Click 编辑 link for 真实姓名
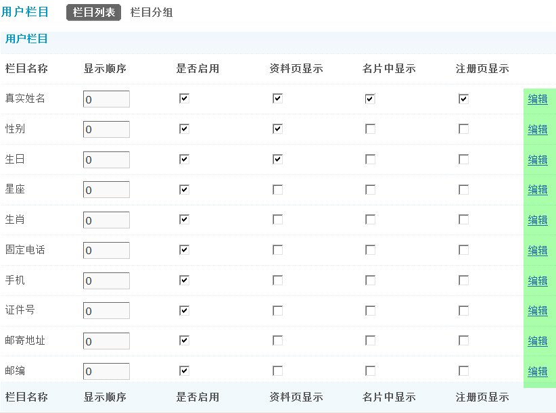 (537, 99)
